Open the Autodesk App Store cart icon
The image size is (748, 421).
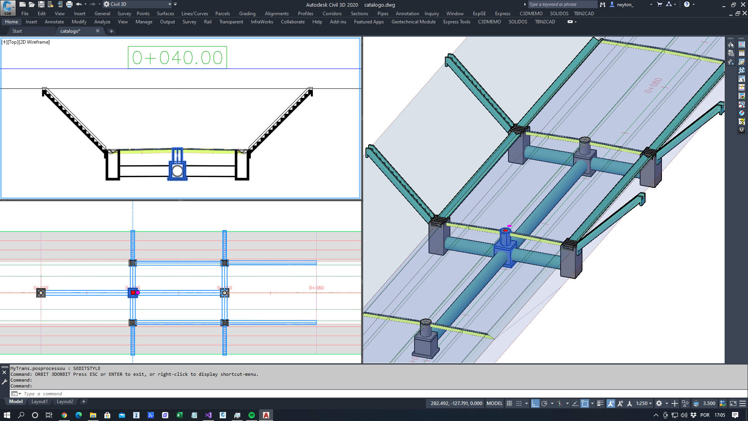click(660, 4)
